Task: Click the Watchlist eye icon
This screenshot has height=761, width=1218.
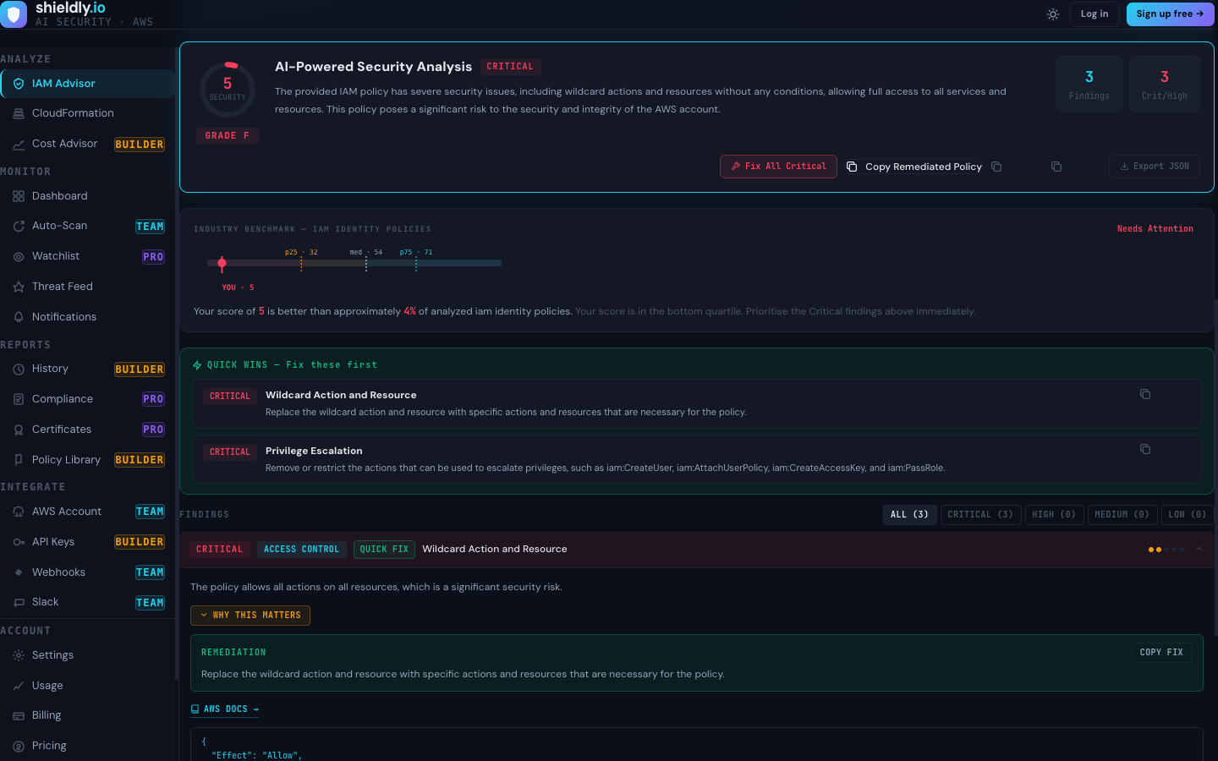Action: tap(19, 256)
